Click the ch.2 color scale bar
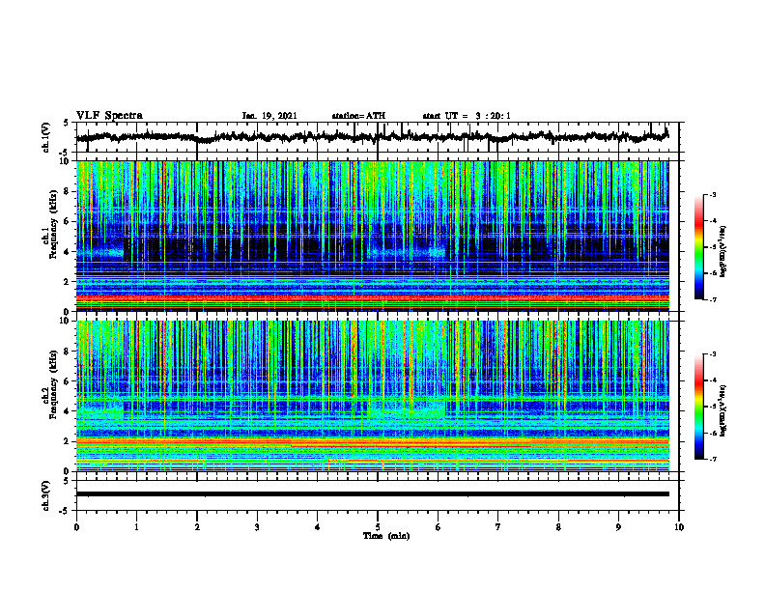The width and height of the screenshot is (765, 591). 698,407
